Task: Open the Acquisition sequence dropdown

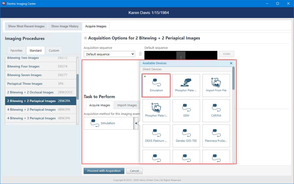Action: click(109, 54)
